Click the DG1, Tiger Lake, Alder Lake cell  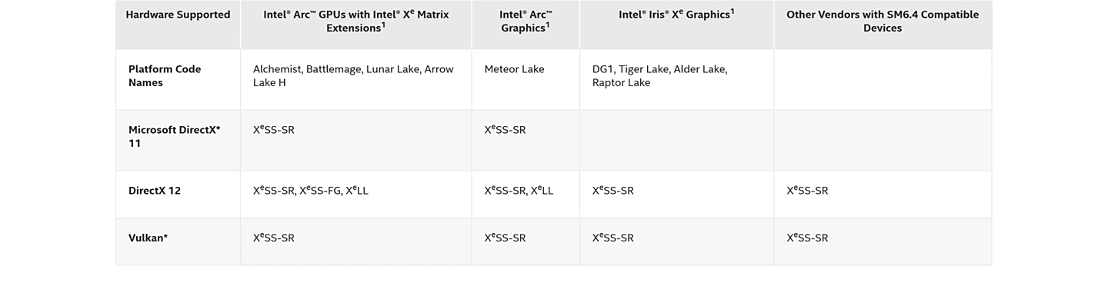[x=659, y=75]
